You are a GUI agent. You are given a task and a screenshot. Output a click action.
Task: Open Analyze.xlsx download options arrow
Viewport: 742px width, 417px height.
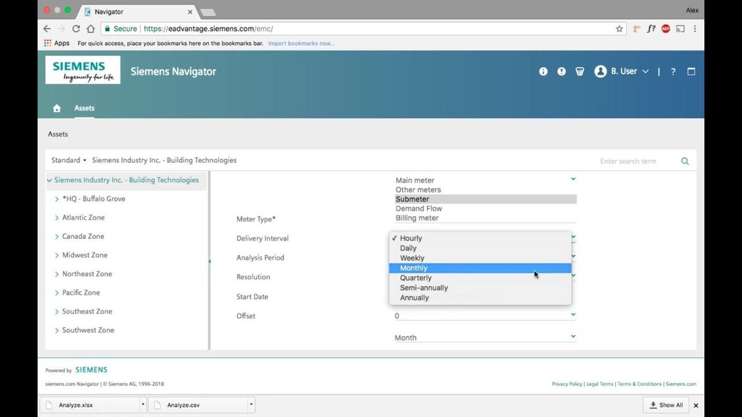click(143, 405)
